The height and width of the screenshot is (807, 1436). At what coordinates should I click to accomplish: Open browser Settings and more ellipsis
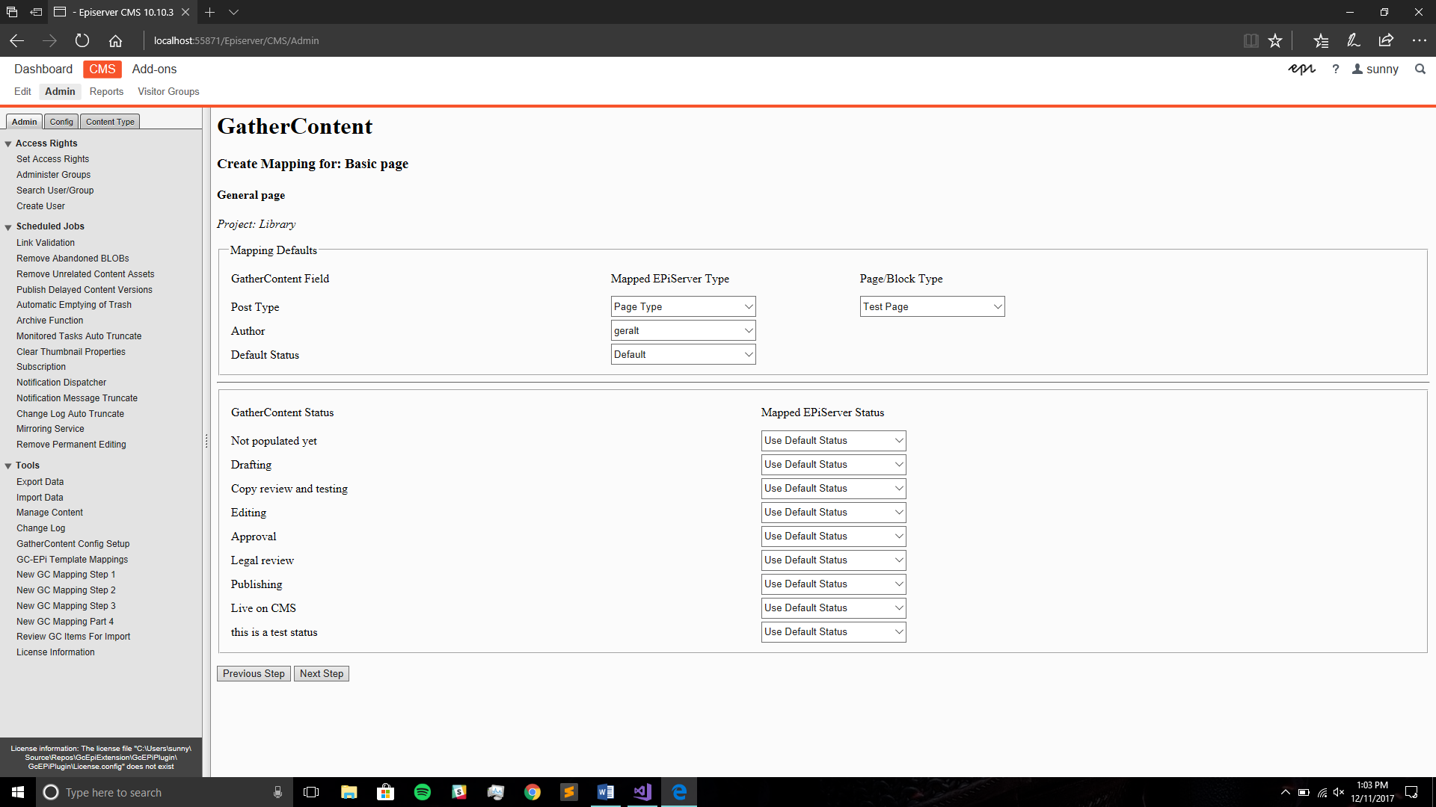1419,40
